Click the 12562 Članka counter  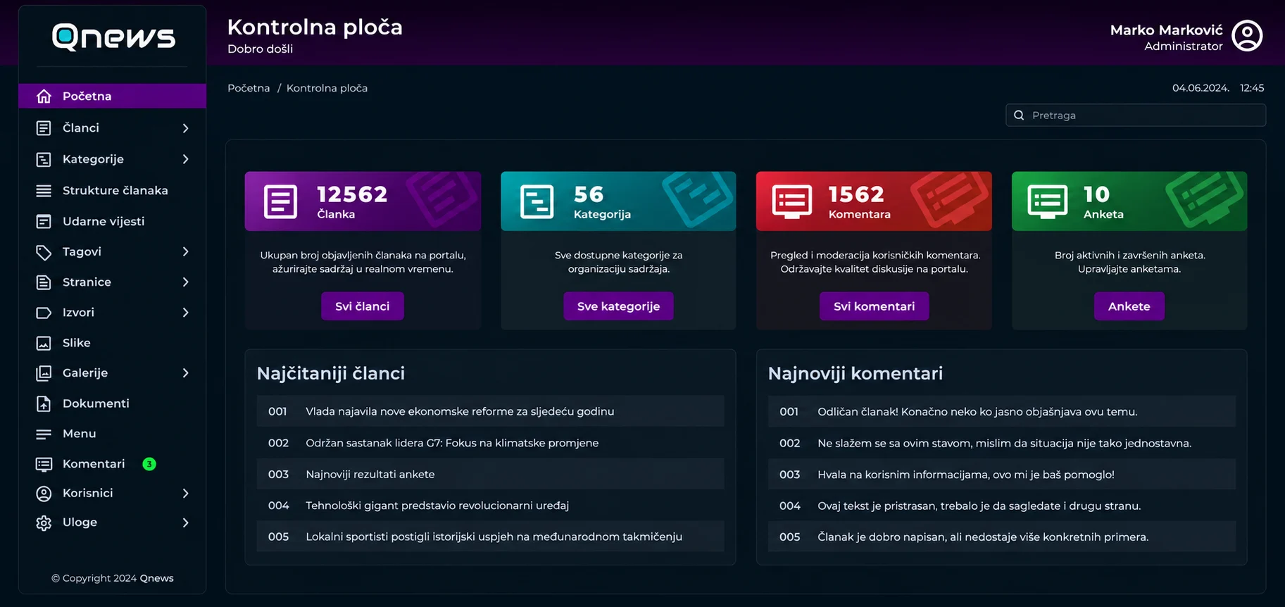[352, 201]
